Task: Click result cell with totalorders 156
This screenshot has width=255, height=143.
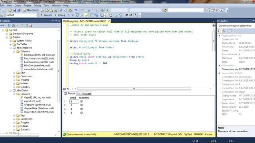Action: 81,109
